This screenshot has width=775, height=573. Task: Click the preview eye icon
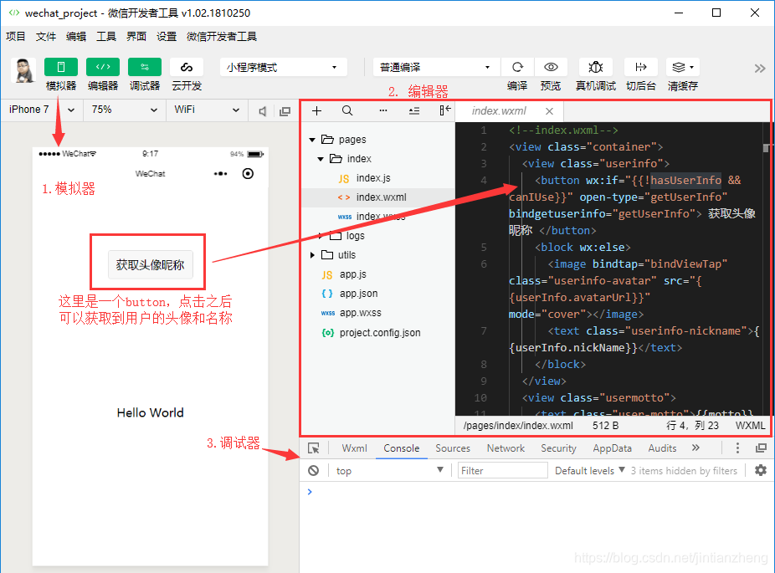pos(551,67)
